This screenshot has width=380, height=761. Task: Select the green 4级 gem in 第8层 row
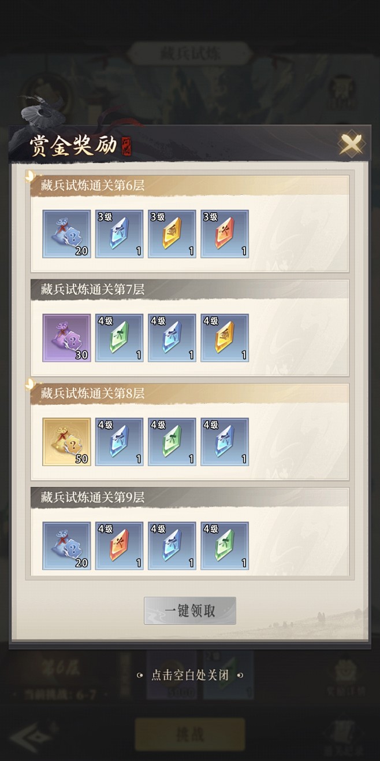[x=172, y=442]
